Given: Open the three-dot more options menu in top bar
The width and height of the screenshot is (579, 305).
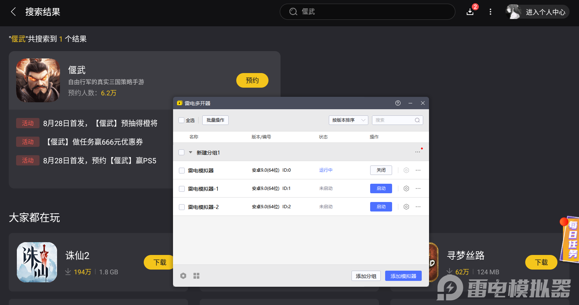Looking at the screenshot, I should click(x=490, y=12).
